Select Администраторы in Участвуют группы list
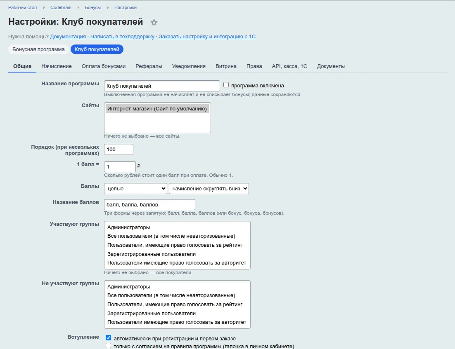Viewport: 455px width, 349px height. point(177,227)
